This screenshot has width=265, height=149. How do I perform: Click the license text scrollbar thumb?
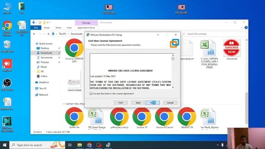pos(173,59)
